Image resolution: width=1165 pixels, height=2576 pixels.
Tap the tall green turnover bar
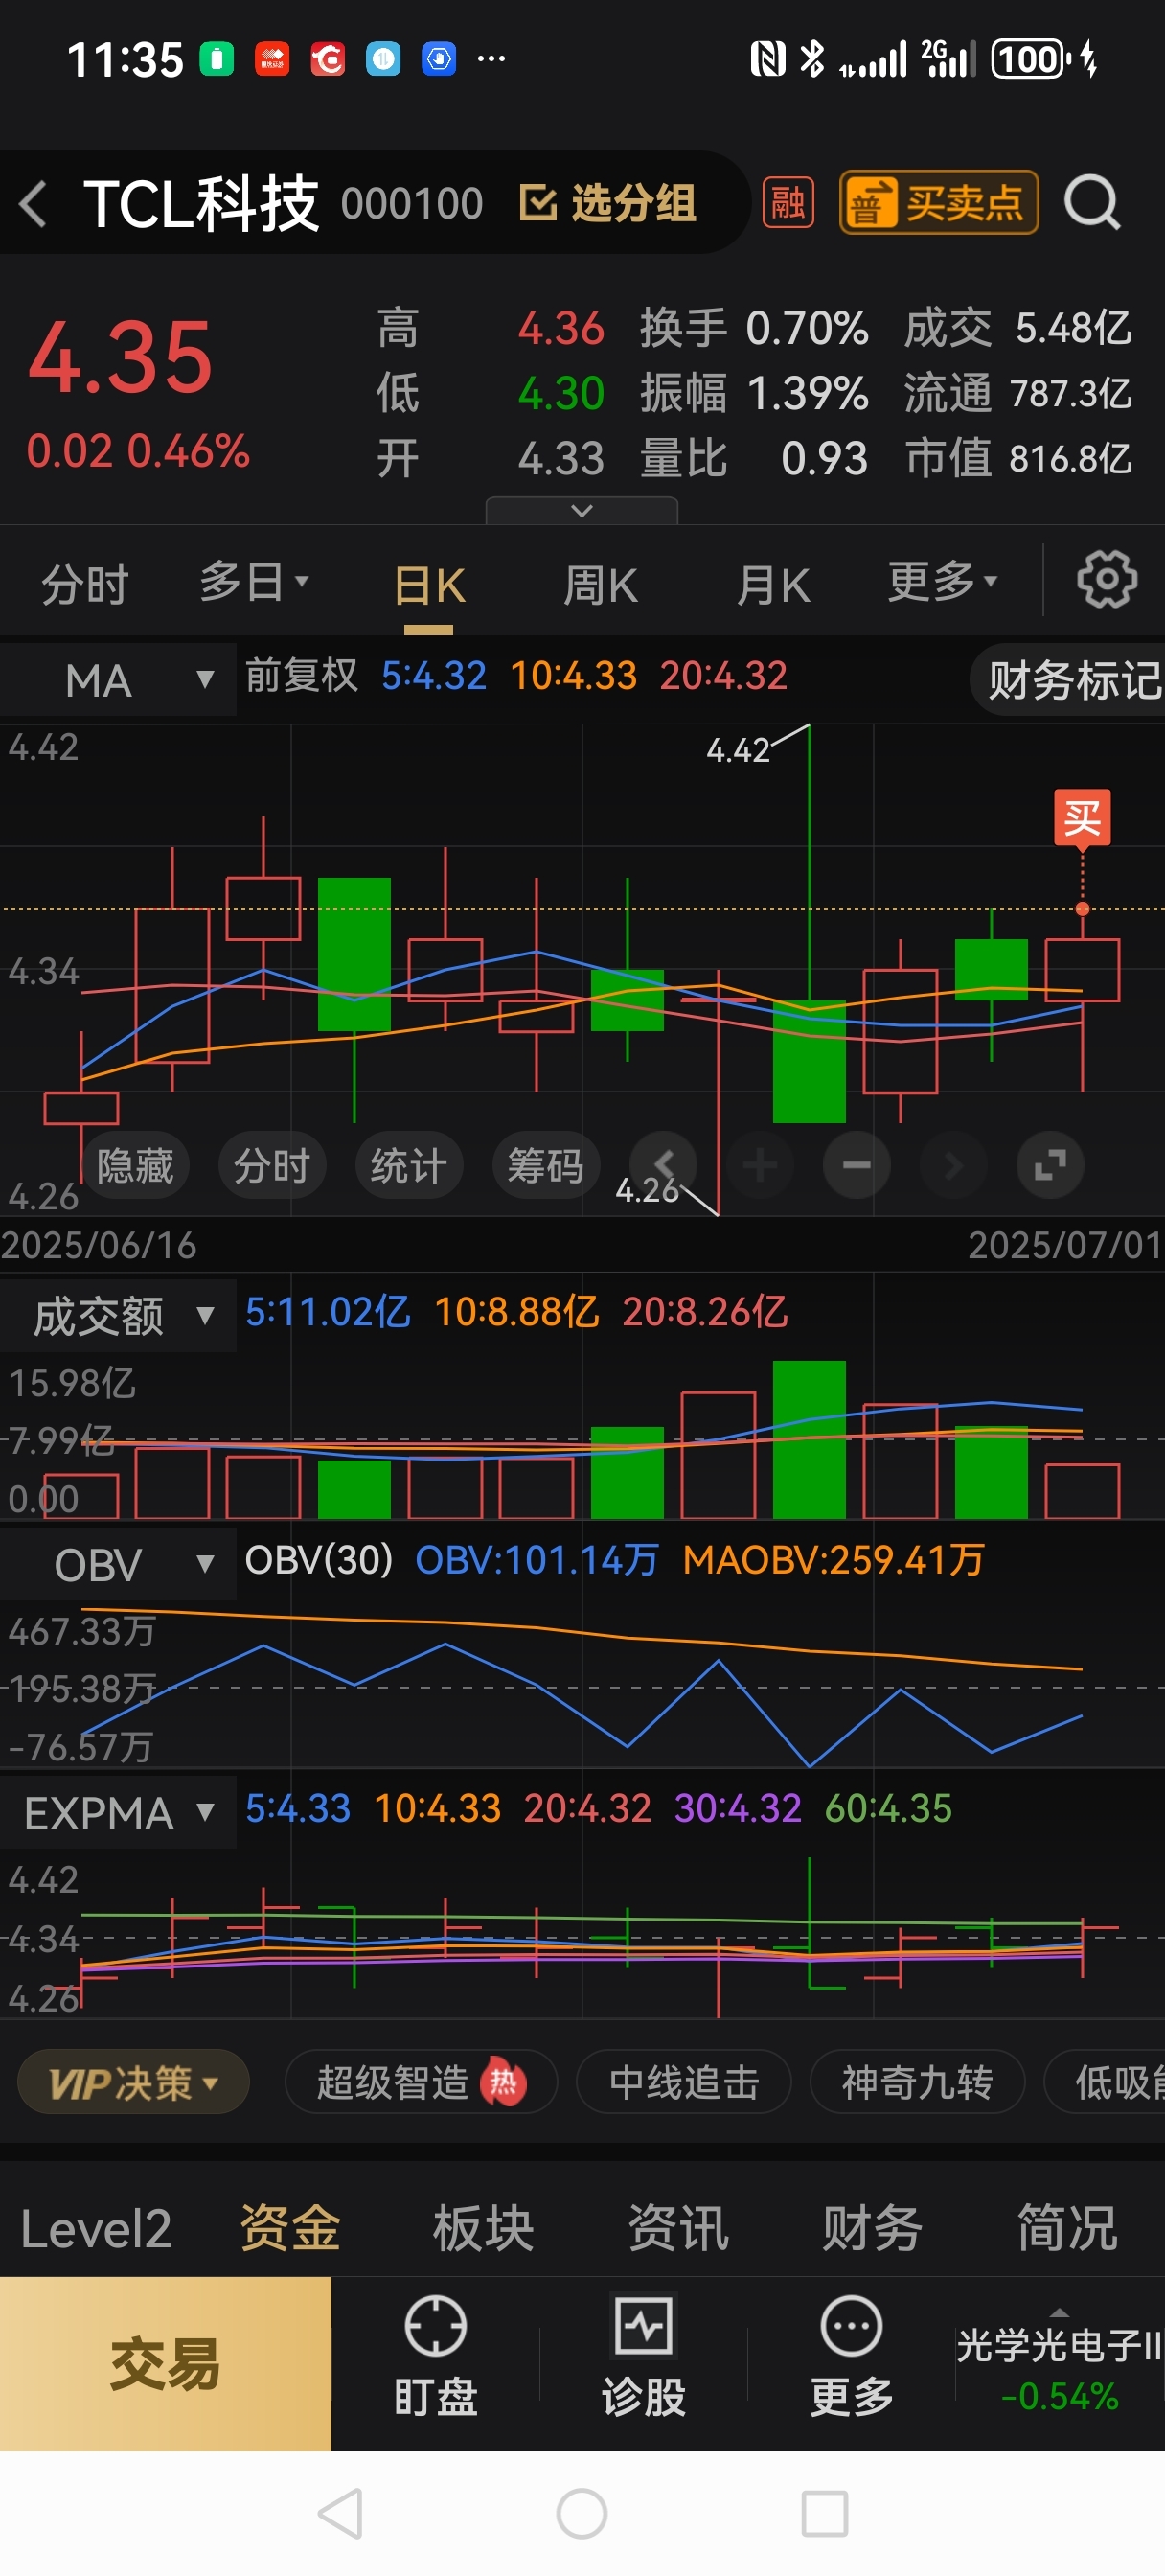coord(809,1439)
